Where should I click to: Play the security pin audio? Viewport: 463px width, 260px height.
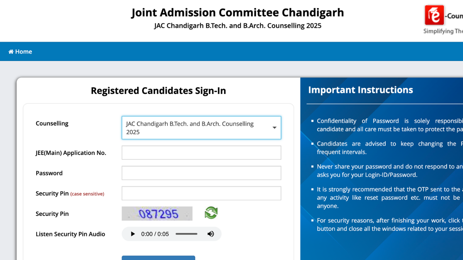pyautogui.click(x=133, y=234)
